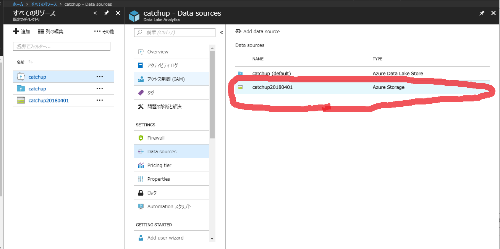Open 問題の診断と解決 (Diagnose and solve problems)
Viewport: 500px width, 249px height.
[x=165, y=106]
